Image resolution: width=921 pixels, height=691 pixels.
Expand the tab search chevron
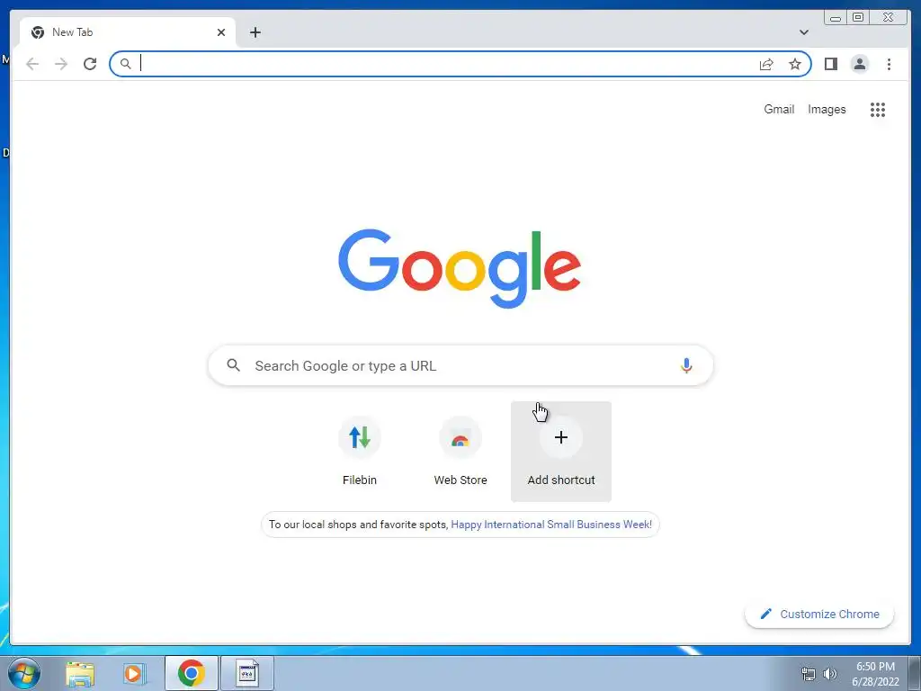[x=803, y=32]
